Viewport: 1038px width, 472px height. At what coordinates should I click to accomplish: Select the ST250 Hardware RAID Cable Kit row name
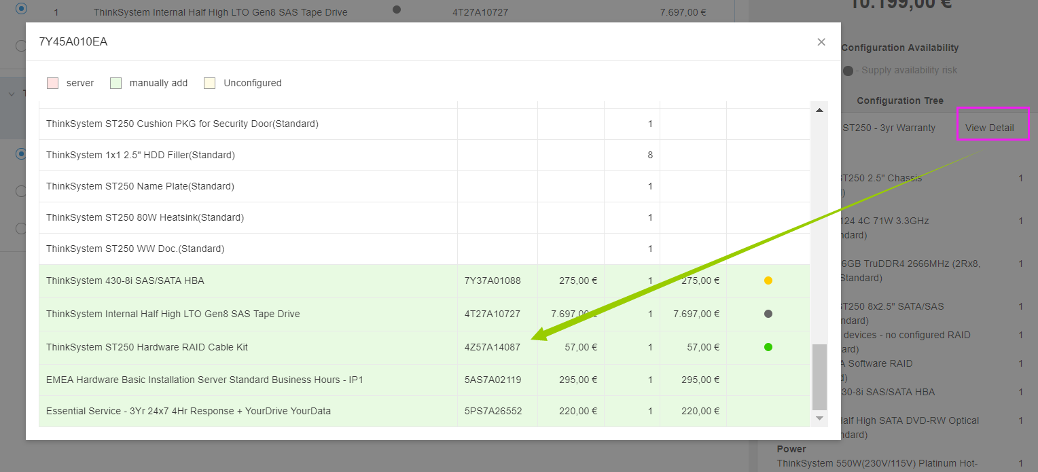[x=147, y=347]
